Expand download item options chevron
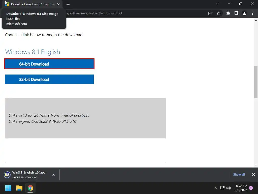258x194 pixels. coord(54,175)
